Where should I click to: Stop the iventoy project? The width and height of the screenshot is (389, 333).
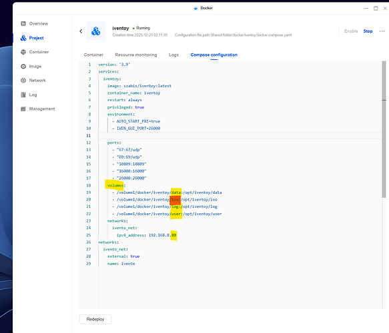click(368, 31)
